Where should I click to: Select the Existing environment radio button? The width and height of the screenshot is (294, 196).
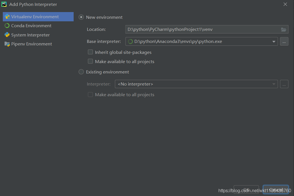pyautogui.click(x=81, y=72)
